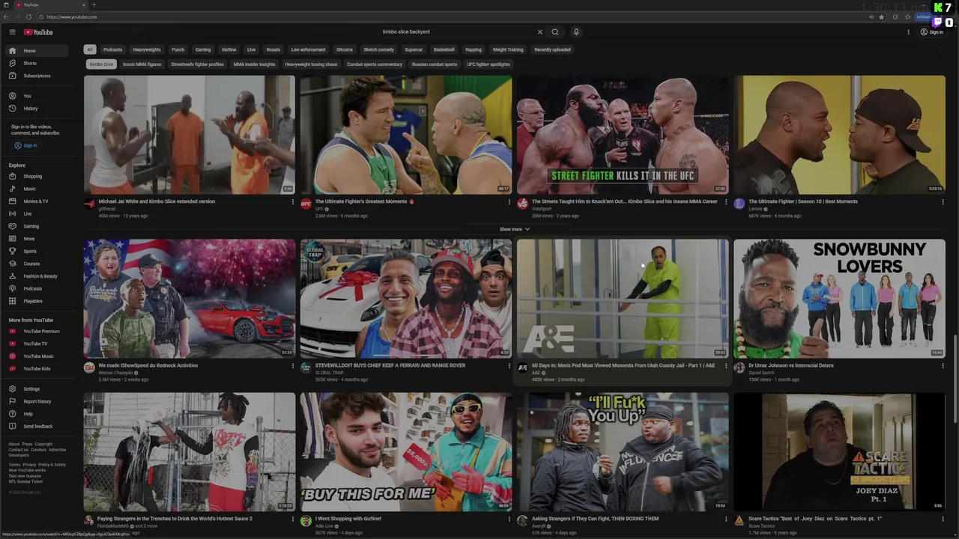Click the magnifier search button
This screenshot has height=539, width=959.
tap(555, 32)
